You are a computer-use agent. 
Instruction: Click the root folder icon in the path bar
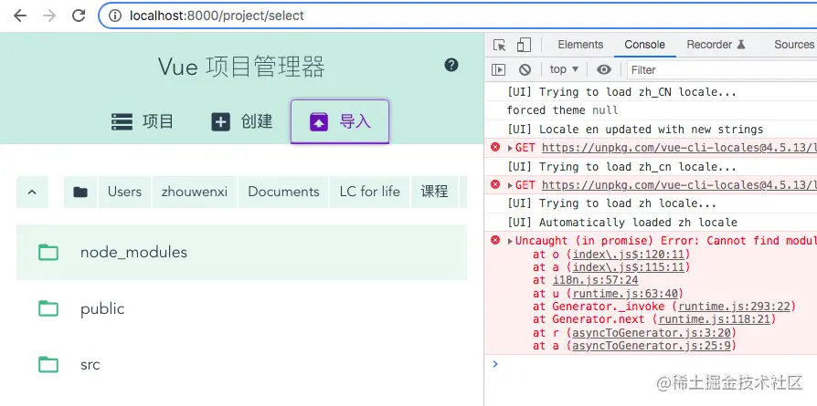pos(80,193)
